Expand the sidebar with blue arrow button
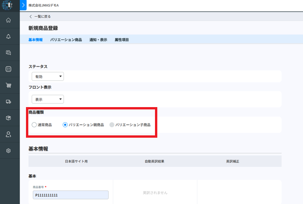303x204 pixels. 23,5
